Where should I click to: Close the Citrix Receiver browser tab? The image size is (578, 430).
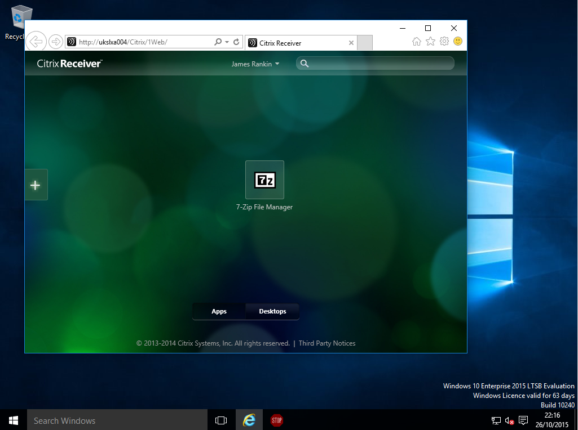coord(351,43)
